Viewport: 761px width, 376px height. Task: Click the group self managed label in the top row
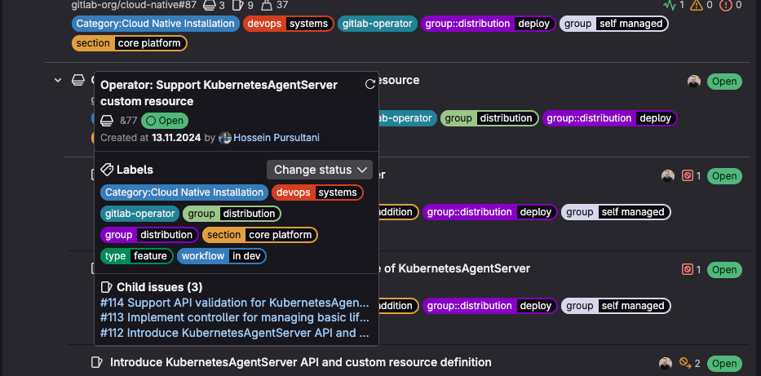614,24
